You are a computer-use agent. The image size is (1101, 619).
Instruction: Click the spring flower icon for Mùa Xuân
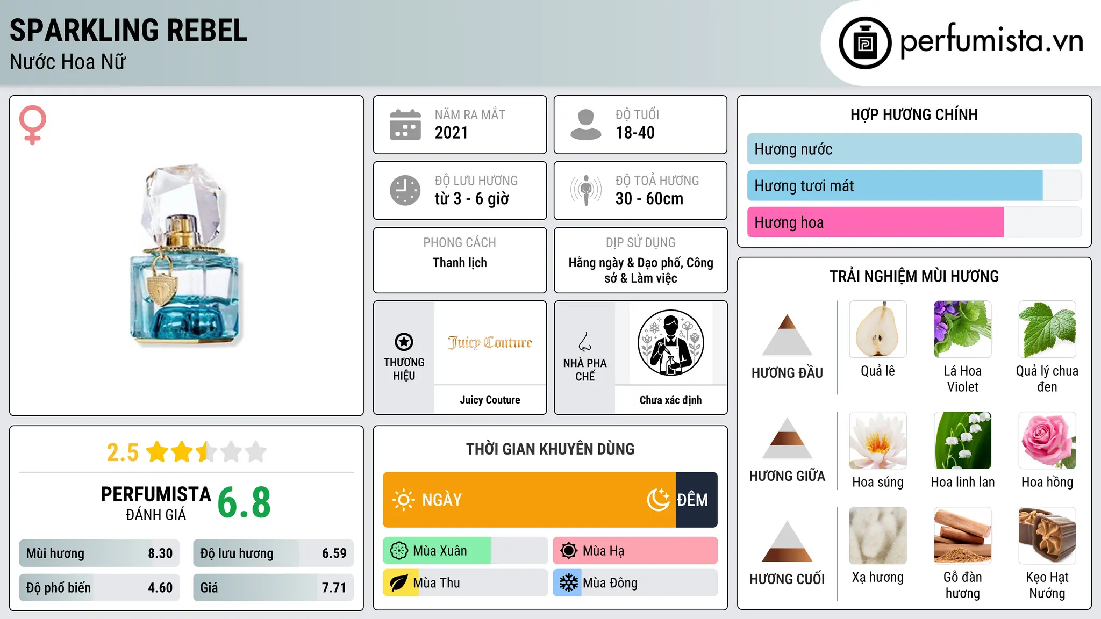pyautogui.click(x=399, y=551)
